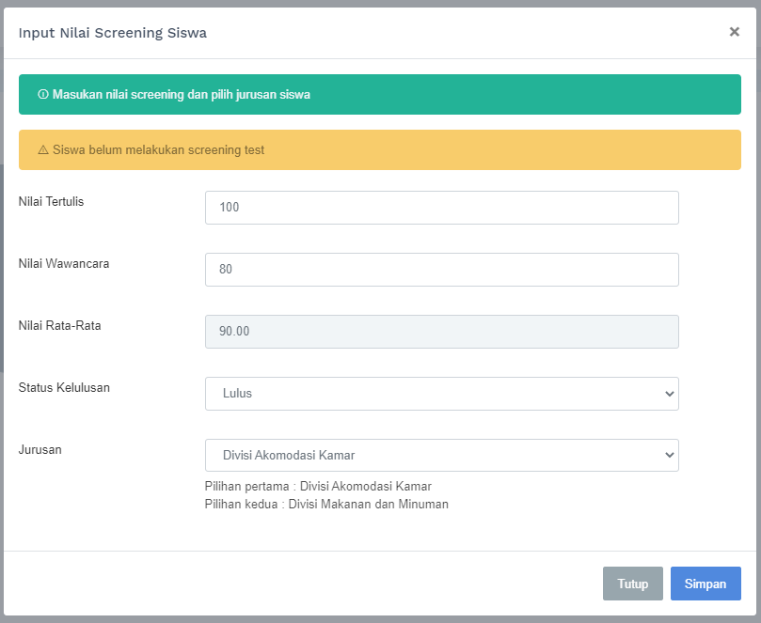Focus the Nilai Wawancara input field
Image resolution: width=761 pixels, height=623 pixels.
pyautogui.click(x=441, y=270)
